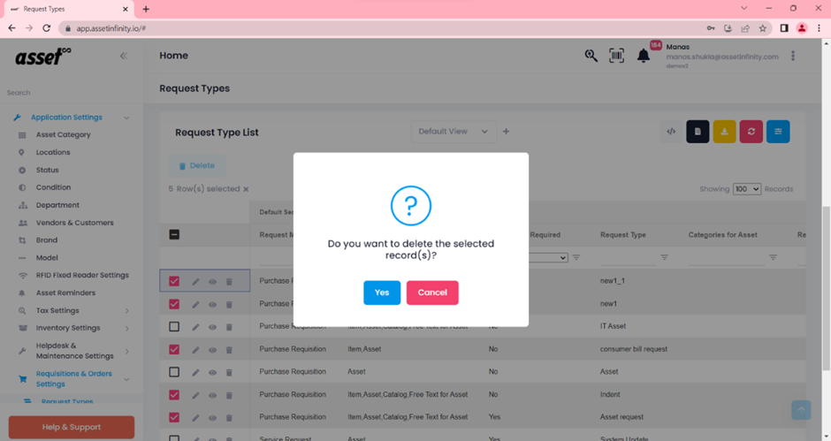This screenshot has height=441, width=831.
Task: Open the Default View dropdown
Action: click(454, 132)
